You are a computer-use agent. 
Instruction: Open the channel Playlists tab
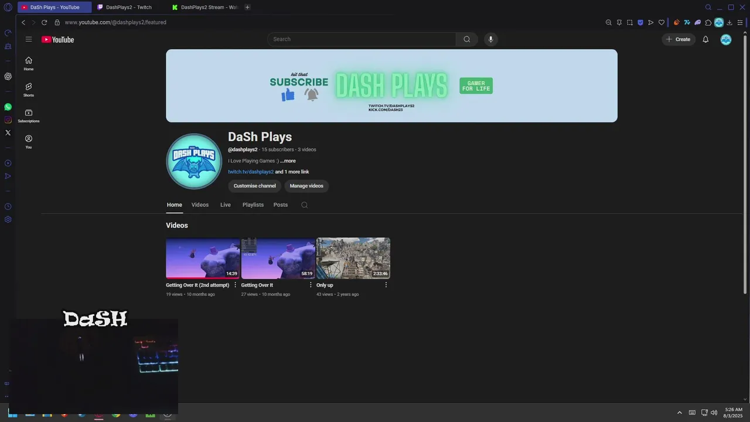tap(253, 205)
